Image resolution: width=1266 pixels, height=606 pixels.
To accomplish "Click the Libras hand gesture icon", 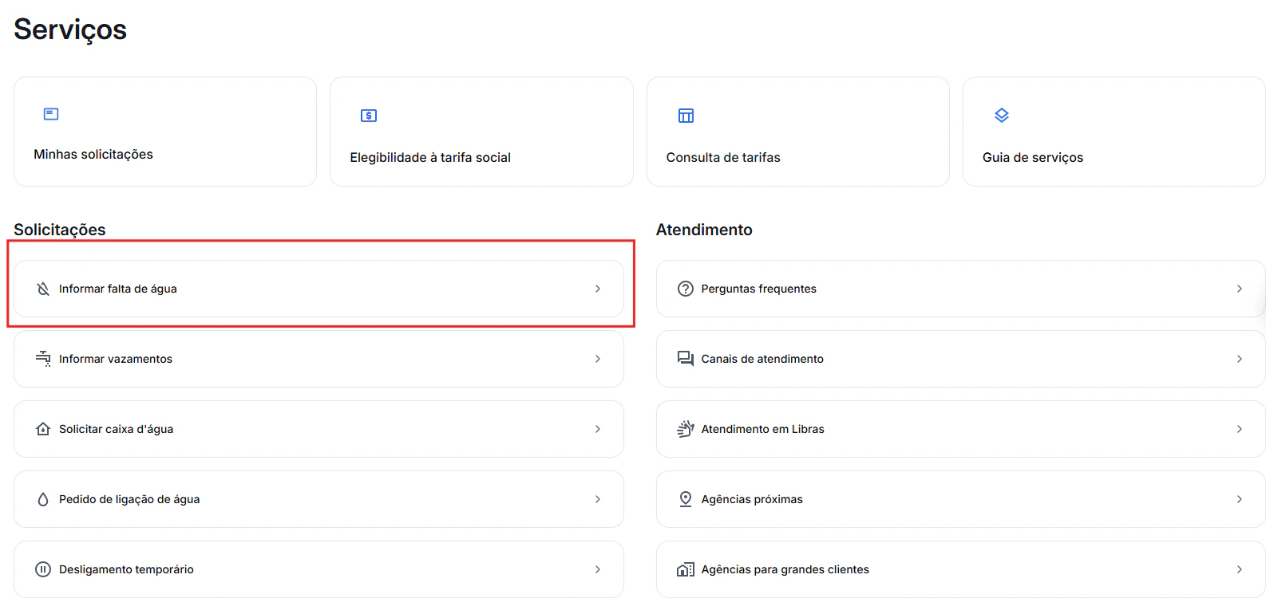I will click(x=685, y=428).
